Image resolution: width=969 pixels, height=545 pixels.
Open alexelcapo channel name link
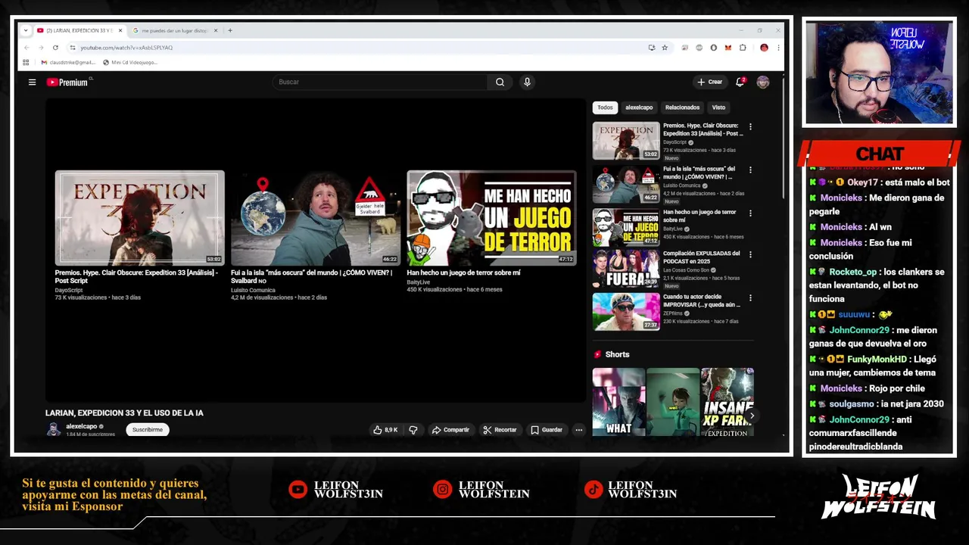pos(81,426)
